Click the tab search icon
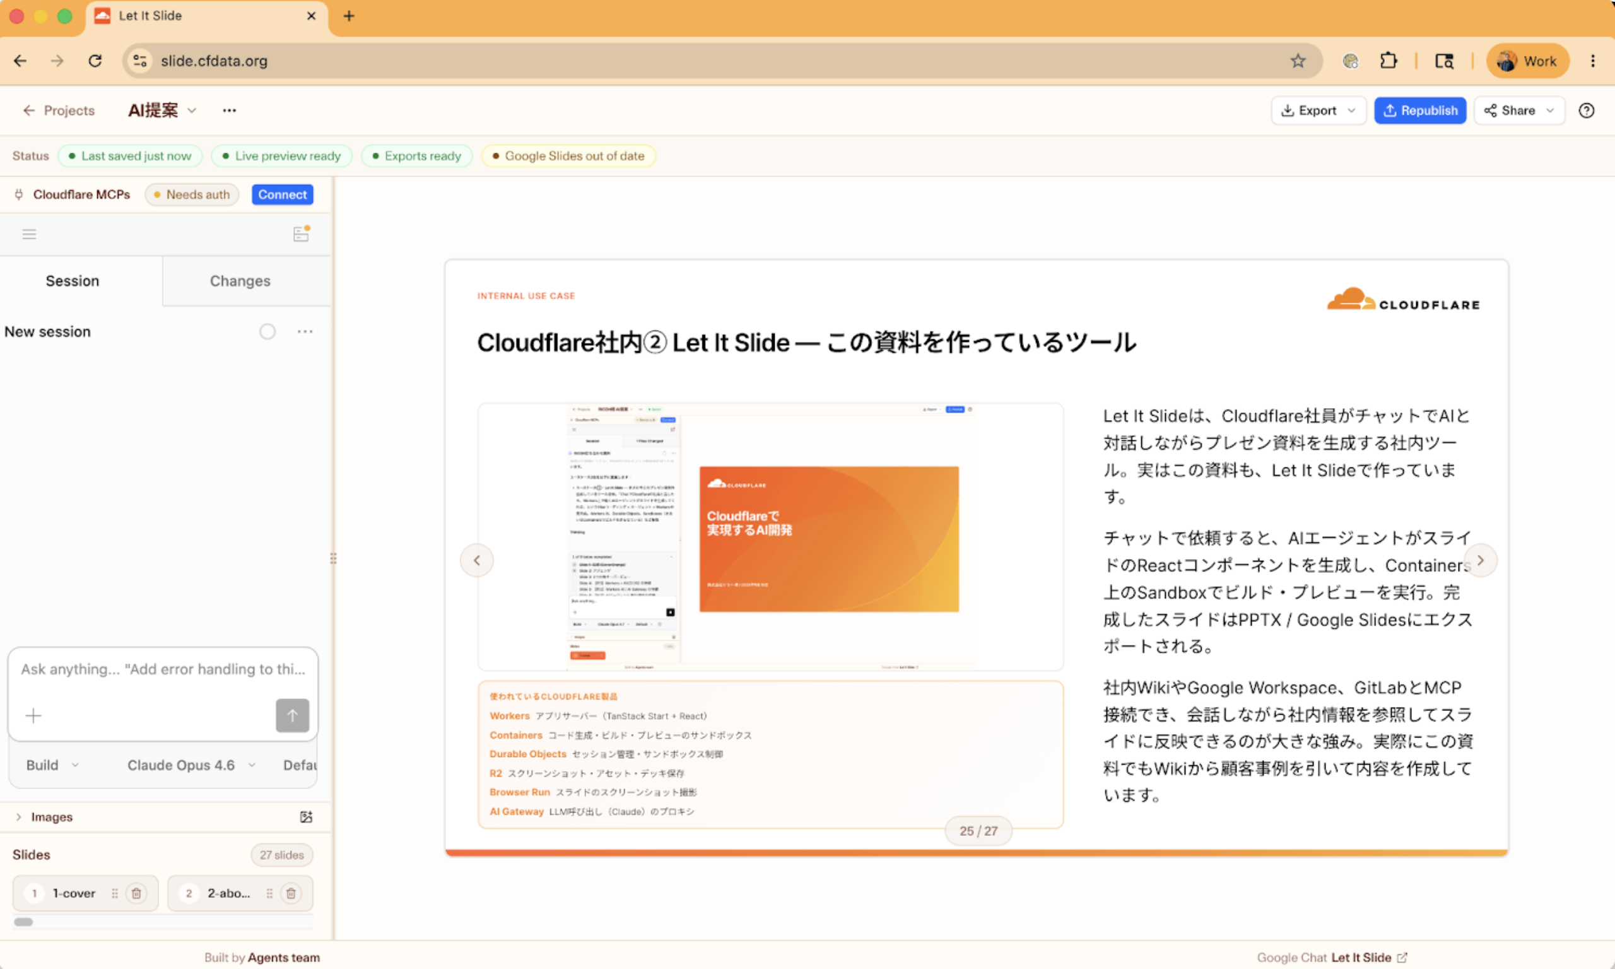Viewport: 1615px width, 969px height. (x=1444, y=61)
